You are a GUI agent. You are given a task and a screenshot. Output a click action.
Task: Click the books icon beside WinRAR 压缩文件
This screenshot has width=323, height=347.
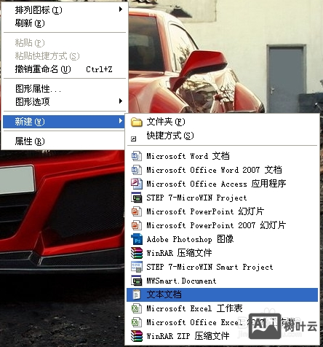click(137, 253)
